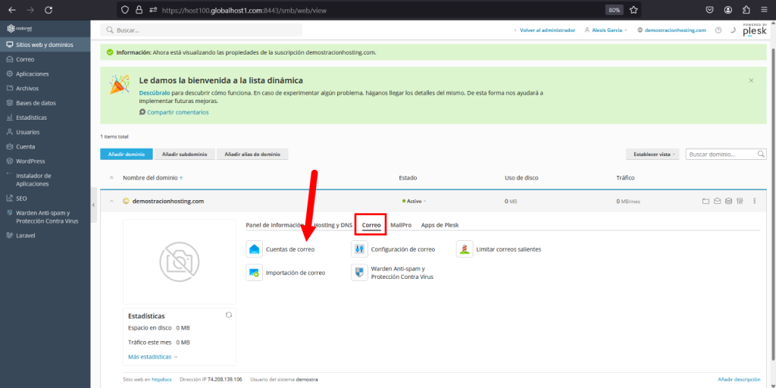This screenshot has width=776, height=388.
Task: Open Configuración de correo icon
Action: (x=358, y=249)
